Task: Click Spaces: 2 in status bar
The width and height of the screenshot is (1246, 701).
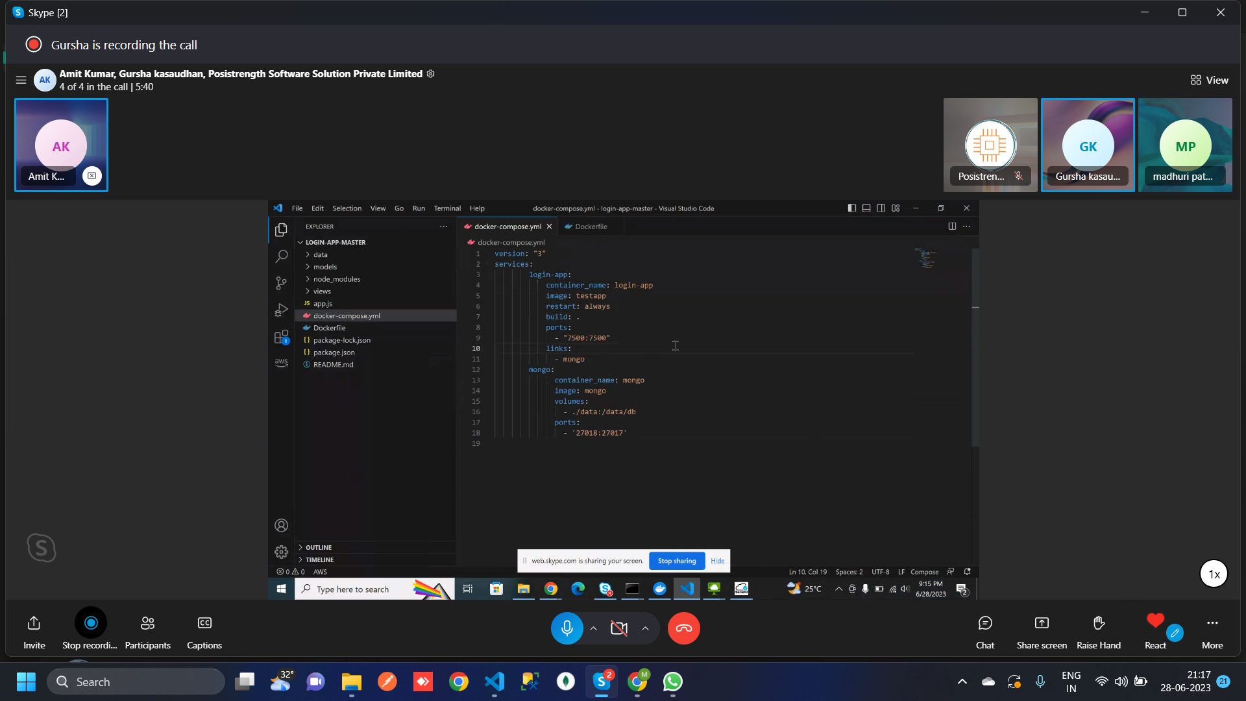Action: 849,572
